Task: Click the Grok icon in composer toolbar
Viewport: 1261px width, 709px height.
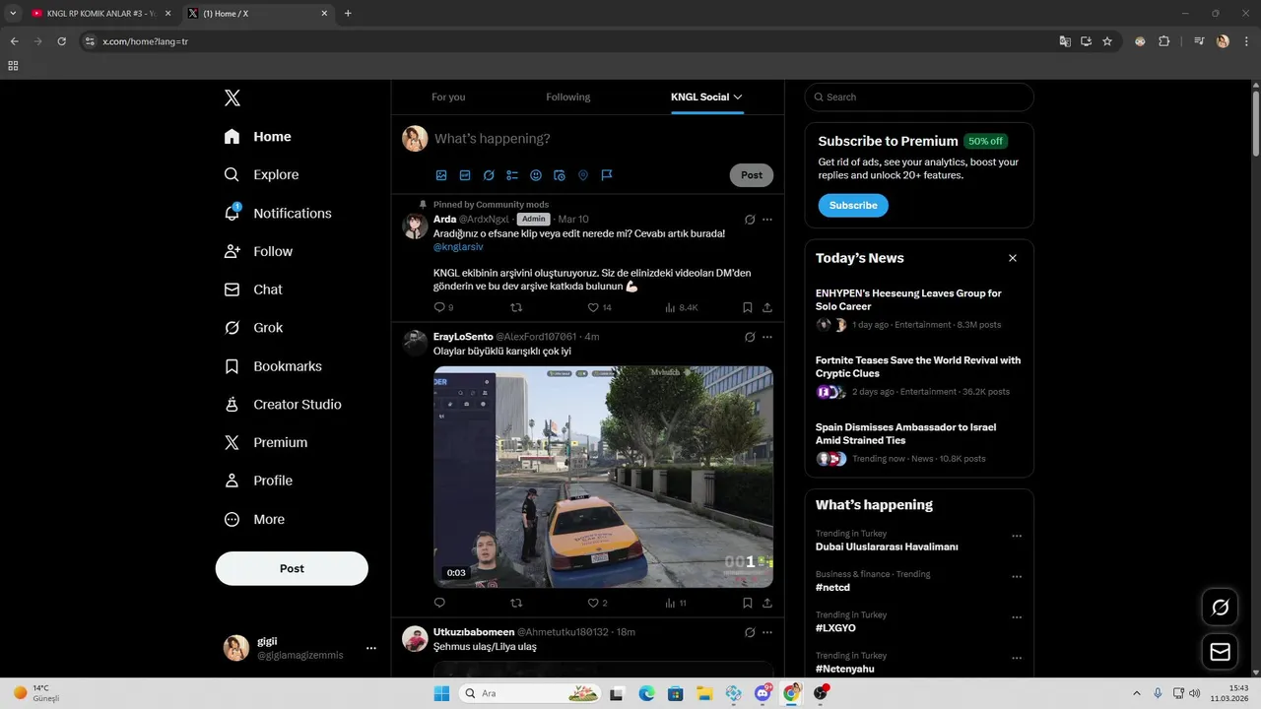Action: (x=489, y=175)
